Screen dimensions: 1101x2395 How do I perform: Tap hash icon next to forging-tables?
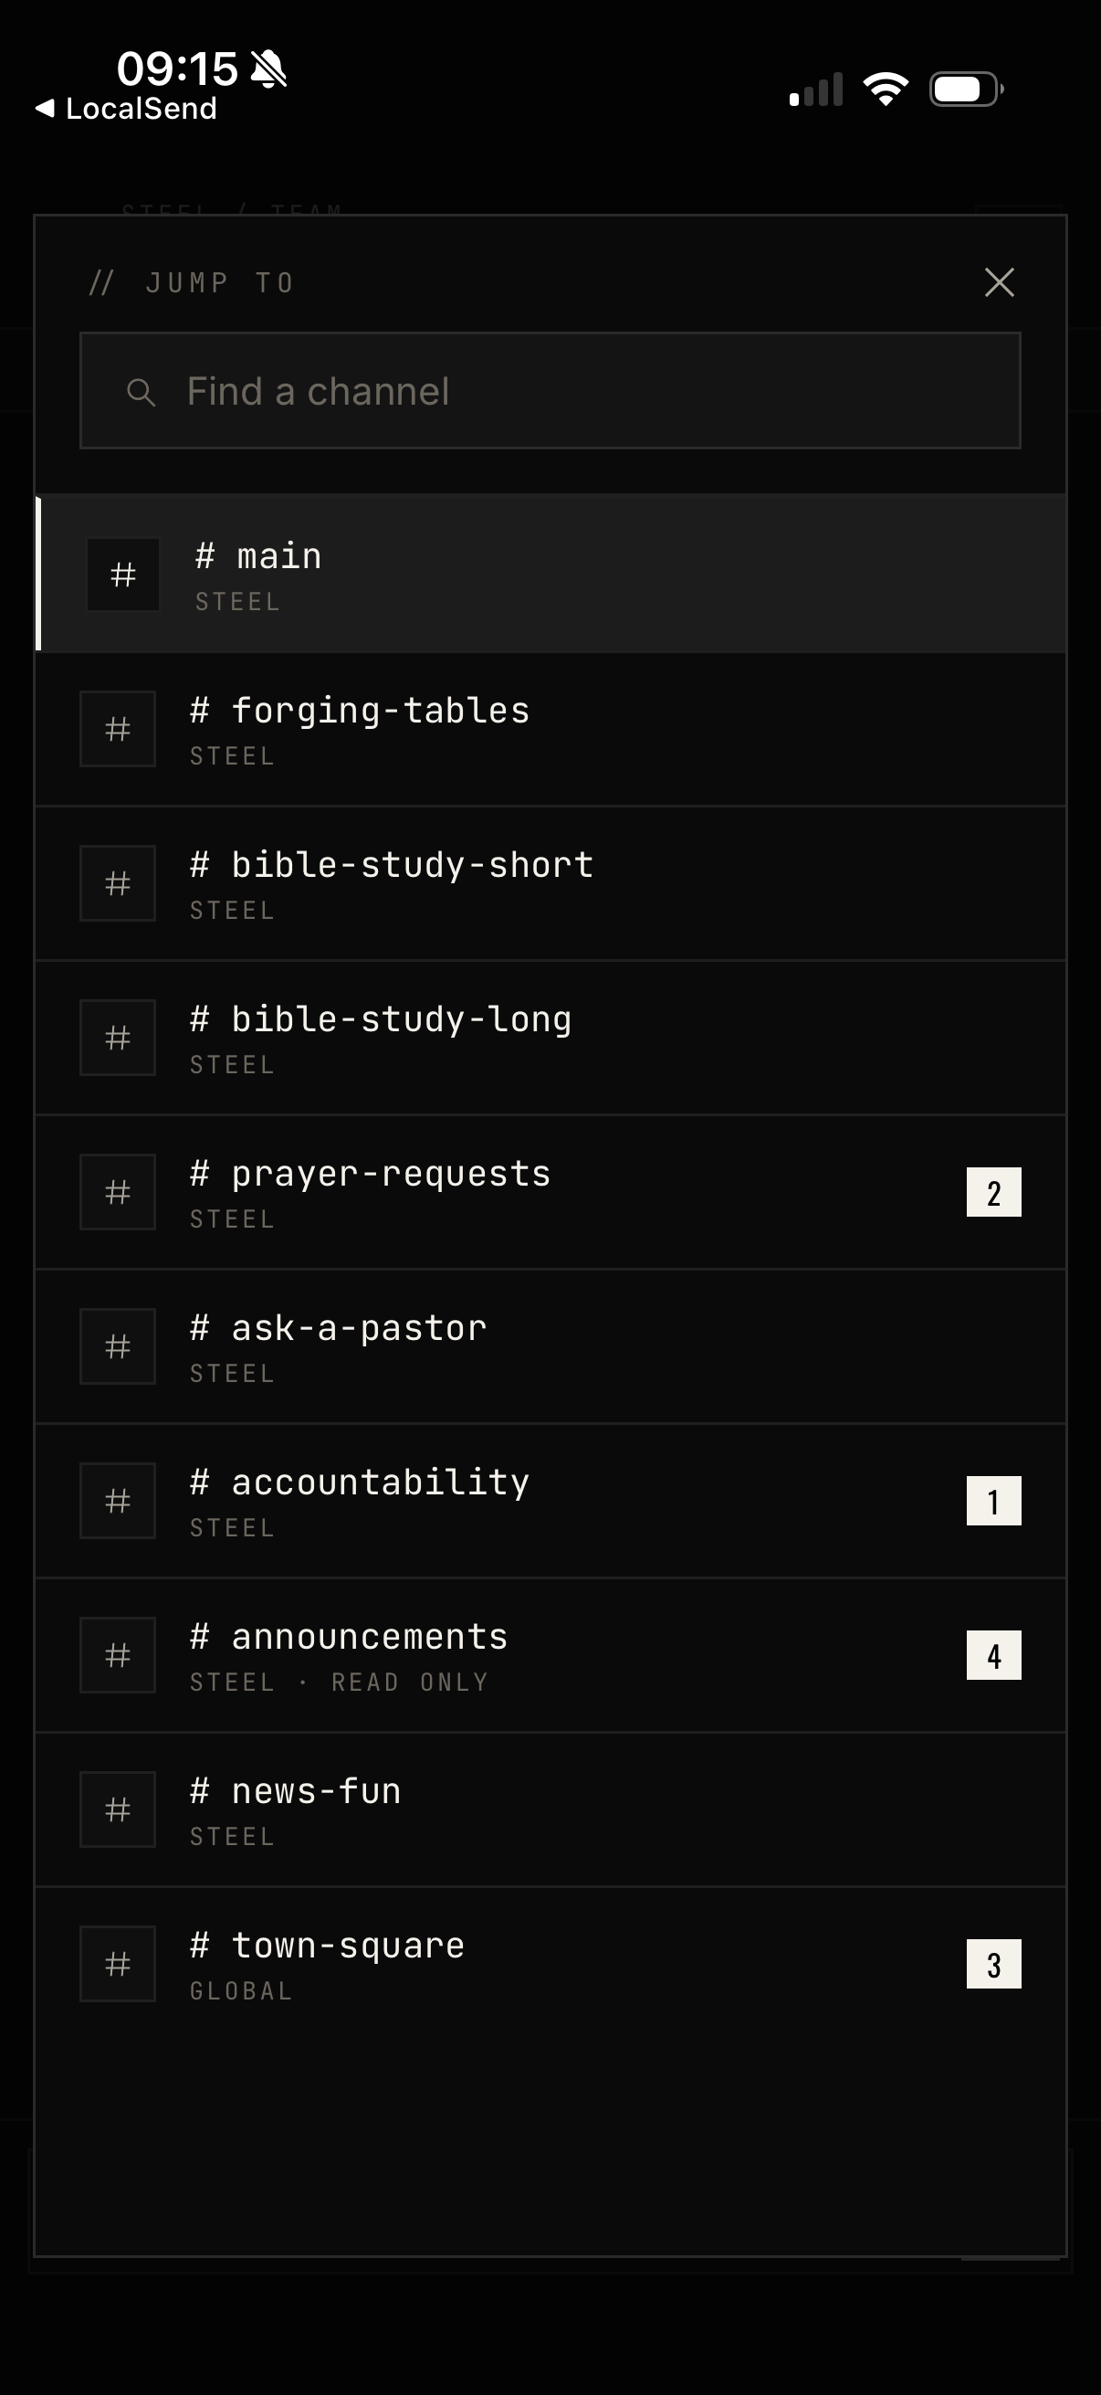[x=117, y=729]
